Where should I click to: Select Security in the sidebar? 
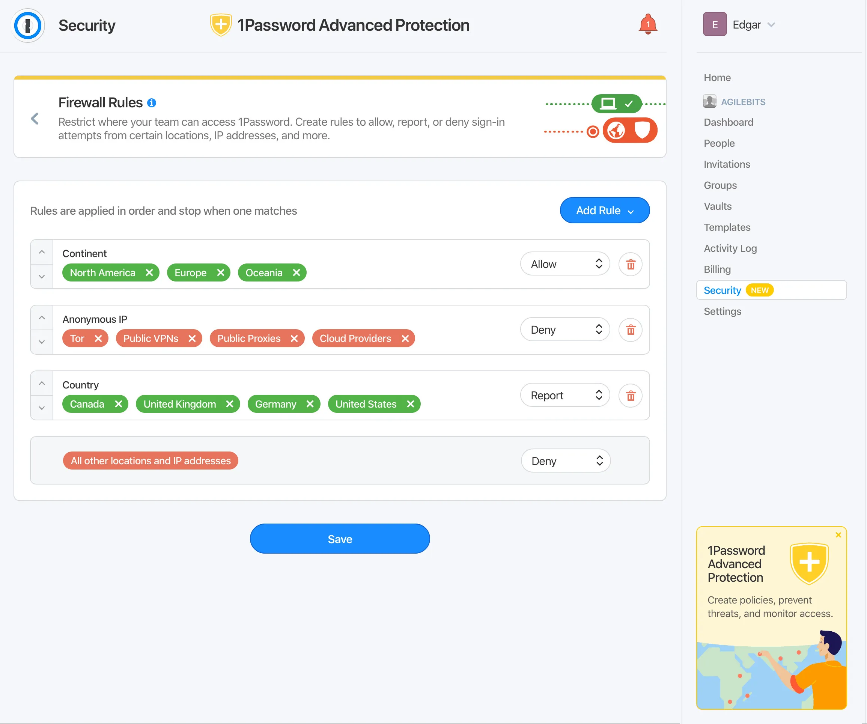771,290
